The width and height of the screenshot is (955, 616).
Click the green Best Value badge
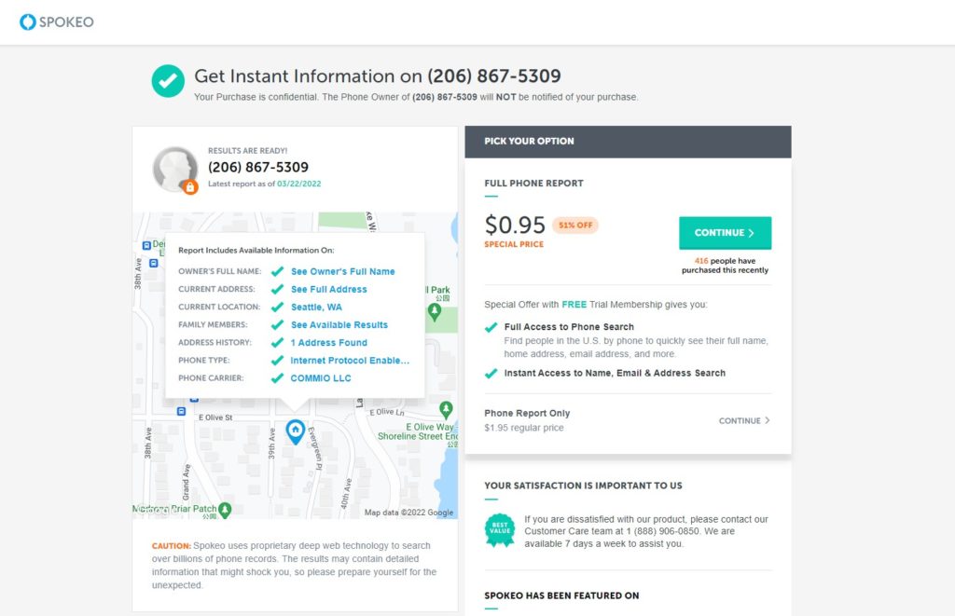500,530
